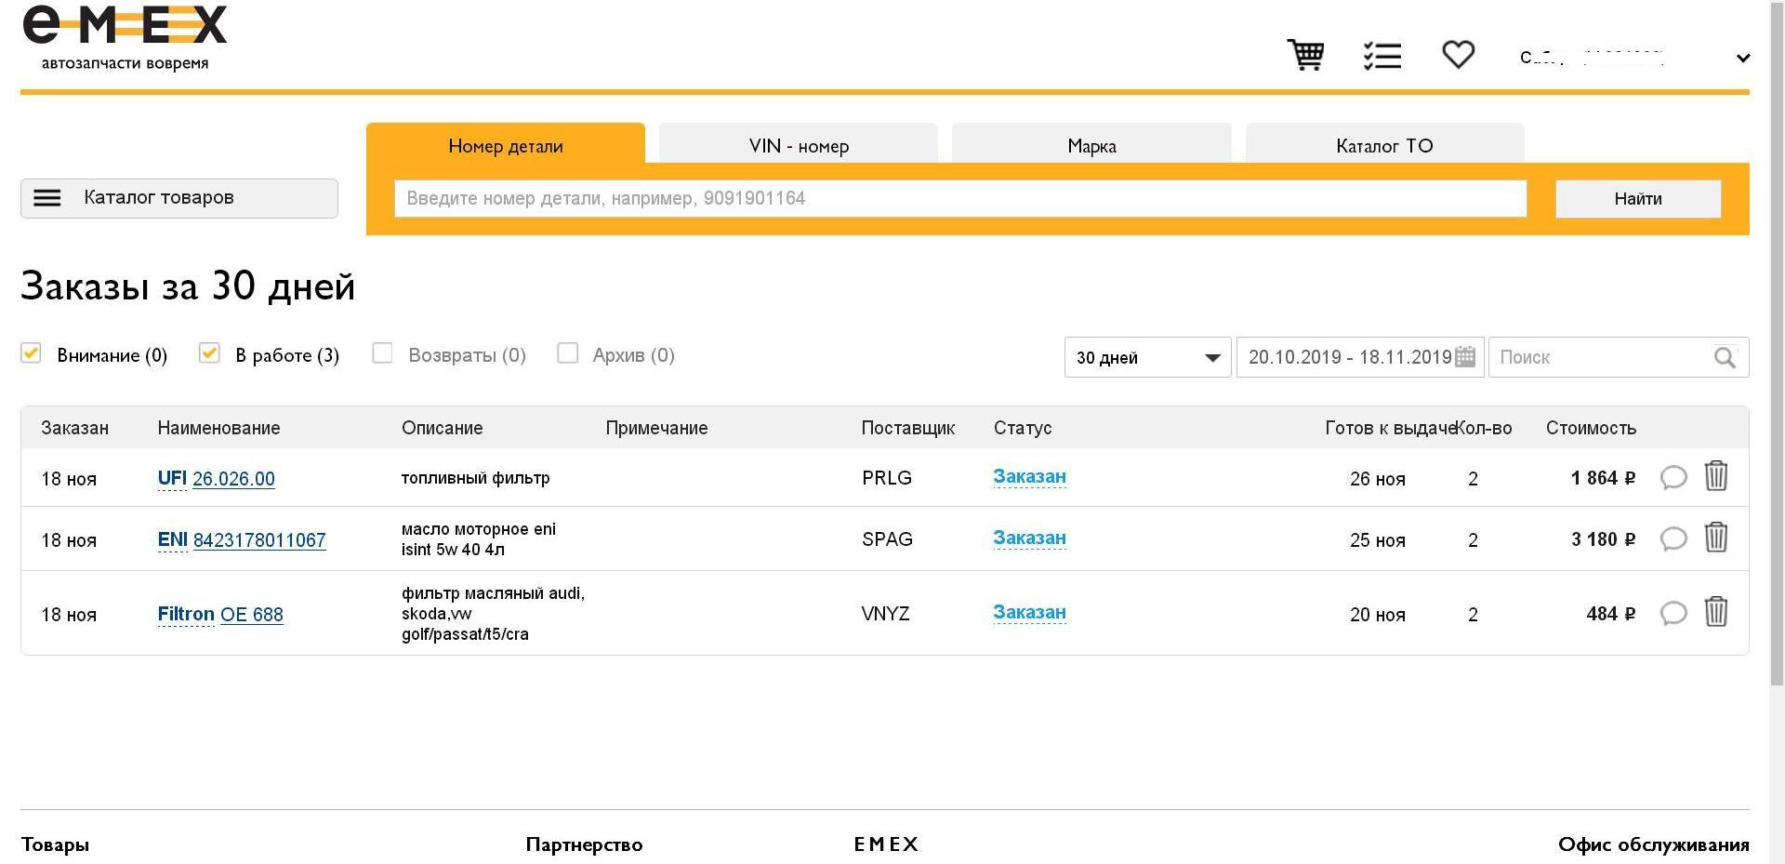1785x864 pixels.
Task: Click the Заказан status of the UFI order
Action: pos(1029,476)
